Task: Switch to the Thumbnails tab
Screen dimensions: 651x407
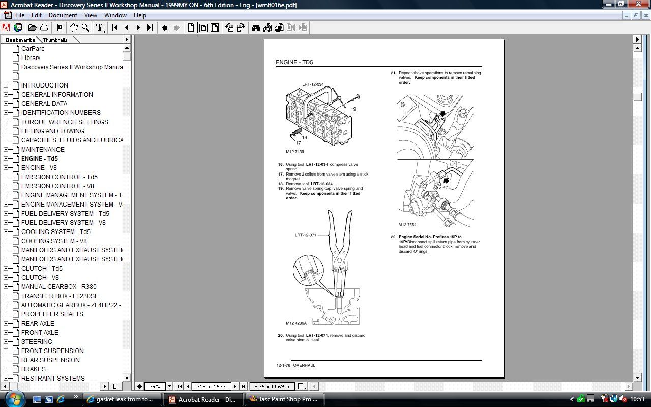Action: click(55, 40)
